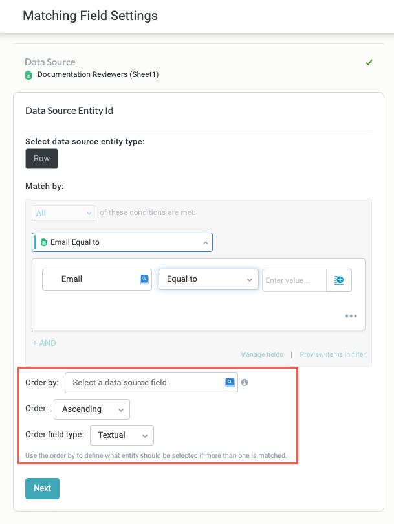This screenshot has width=394, height=524.
Task: Click the info icon next to Order by
Action: pos(245,383)
